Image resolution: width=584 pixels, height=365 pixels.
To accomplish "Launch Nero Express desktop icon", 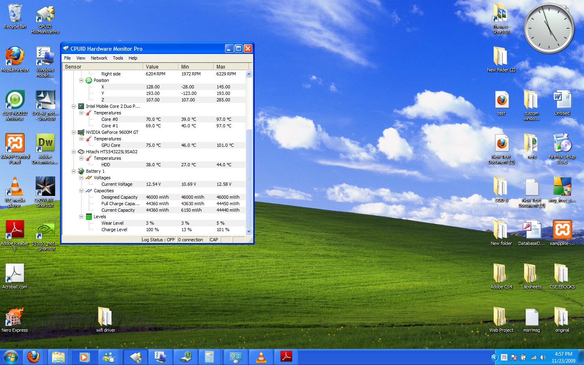I will (x=15, y=320).
